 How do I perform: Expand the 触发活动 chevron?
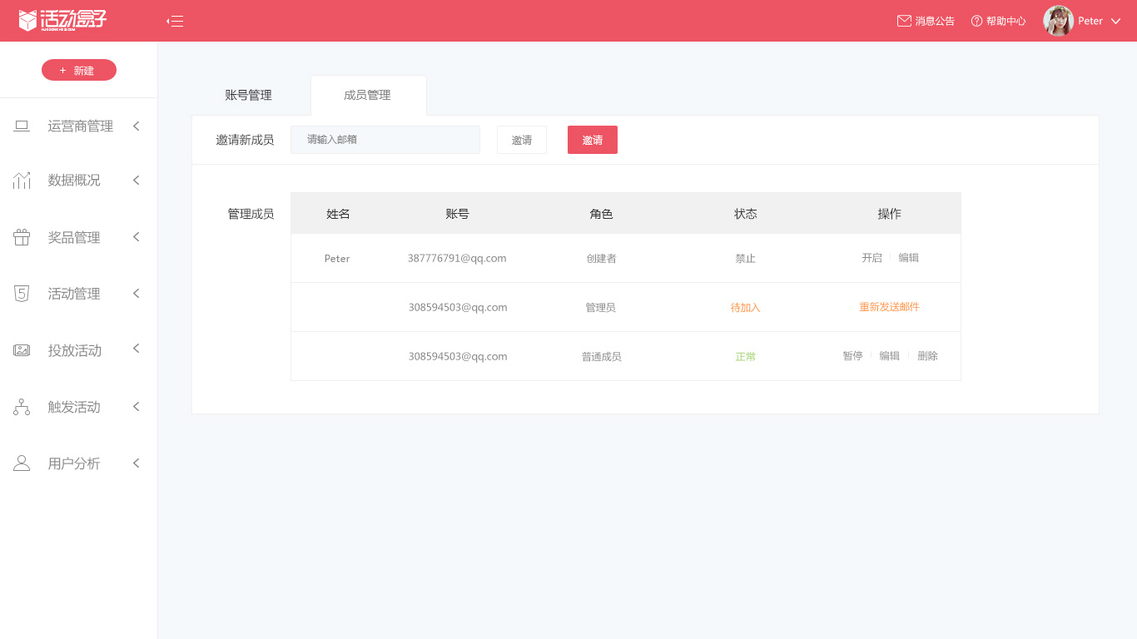136,406
